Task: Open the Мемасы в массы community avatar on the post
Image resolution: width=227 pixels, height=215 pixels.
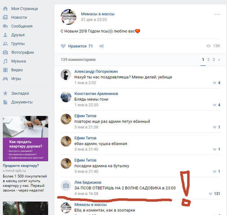Action: [x=69, y=17]
